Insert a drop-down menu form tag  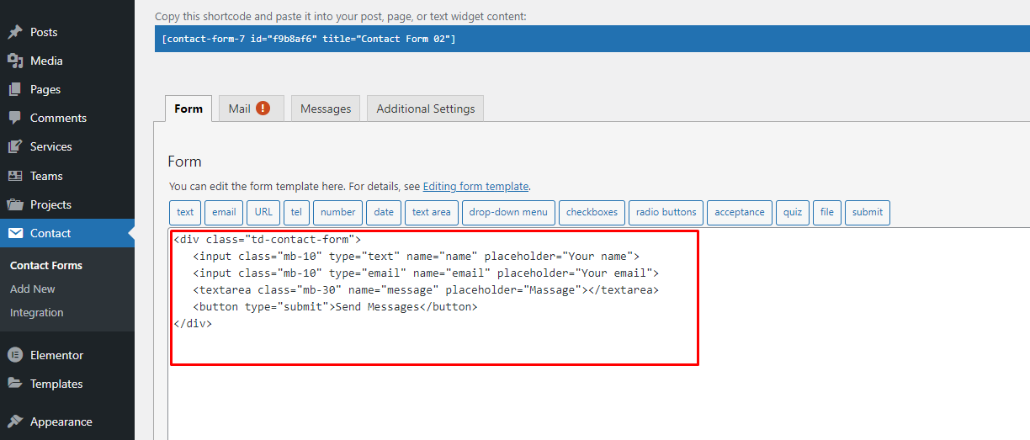[508, 212]
